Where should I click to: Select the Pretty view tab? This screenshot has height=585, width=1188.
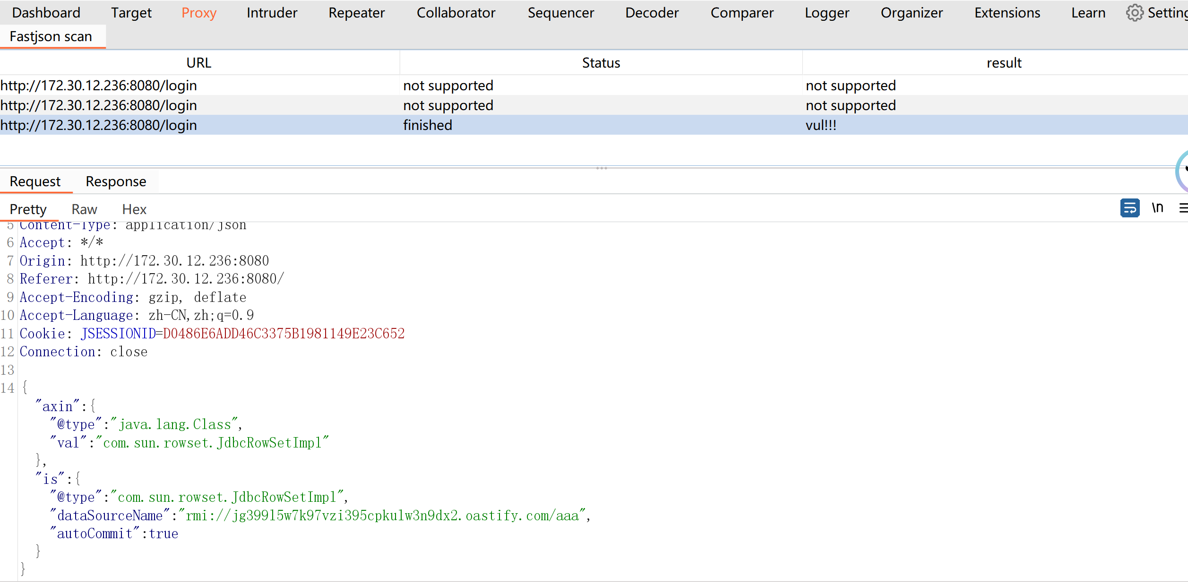28,209
